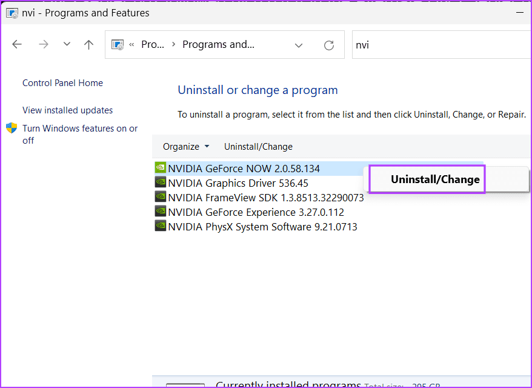Click the Back navigation arrow
The height and width of the screenshot is (388, 532).
pyautogui.click(x=16, y=44)
